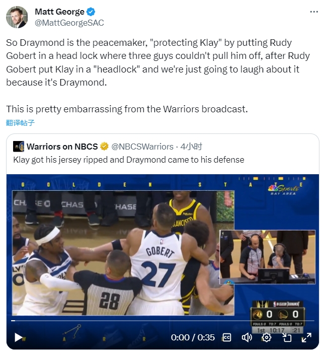327x356 pixels.
Task: Mute the video using the speaker icon
Action: (247, 337)
